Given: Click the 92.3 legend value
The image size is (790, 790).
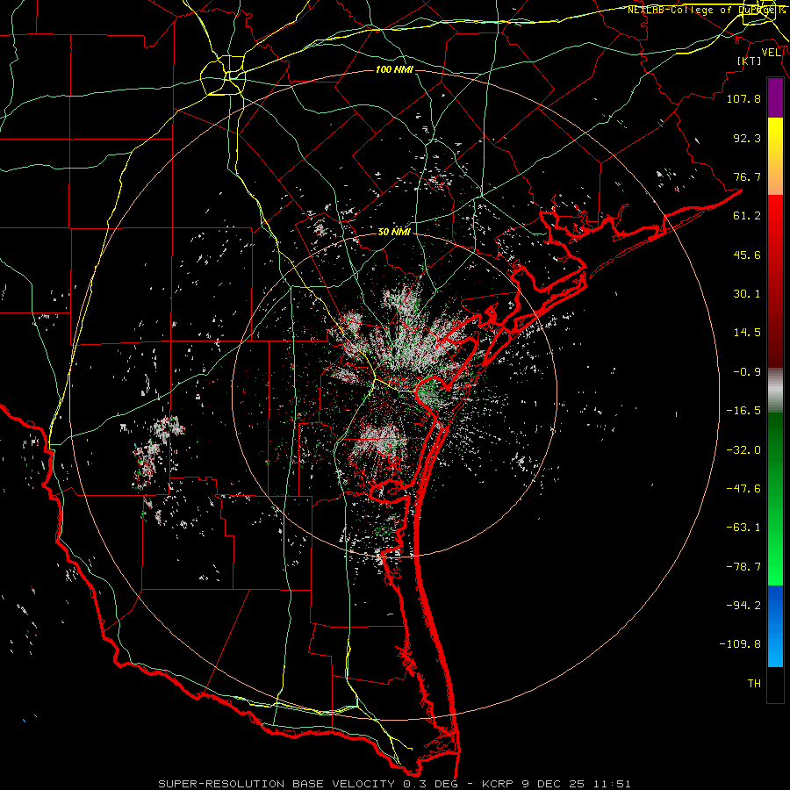Looking at the screenshot, I should tap(747, 138).
